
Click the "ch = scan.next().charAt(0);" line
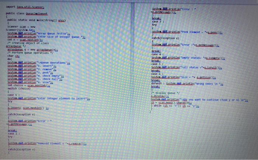pos(171,103)
